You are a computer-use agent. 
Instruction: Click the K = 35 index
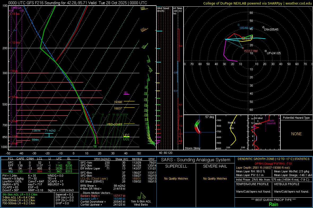coord(32,176)
